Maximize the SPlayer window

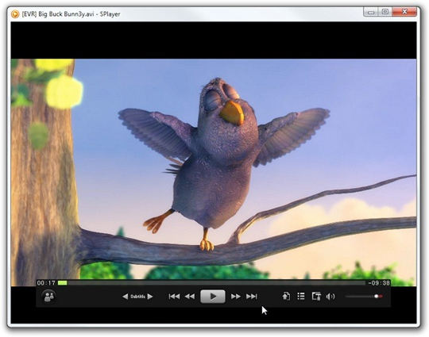tap(385, 12)
